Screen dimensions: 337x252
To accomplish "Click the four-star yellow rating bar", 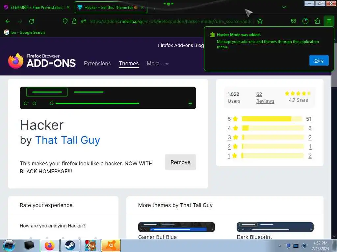I will [x=273, y=128].
